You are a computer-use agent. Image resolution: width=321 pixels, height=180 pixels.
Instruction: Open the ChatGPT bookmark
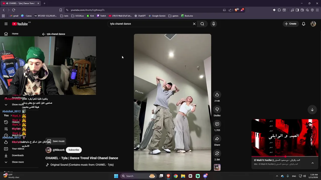(140, 16)
